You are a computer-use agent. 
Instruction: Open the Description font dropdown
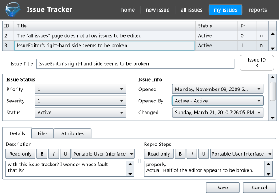pyautogui.click(x=103, y=154)
